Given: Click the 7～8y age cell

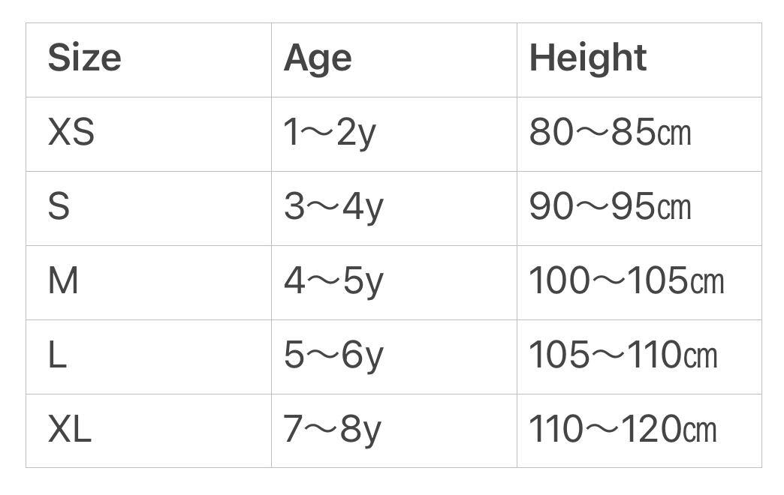Looking at the screenshot, I should pyautogui.click(x=333, y=430).
